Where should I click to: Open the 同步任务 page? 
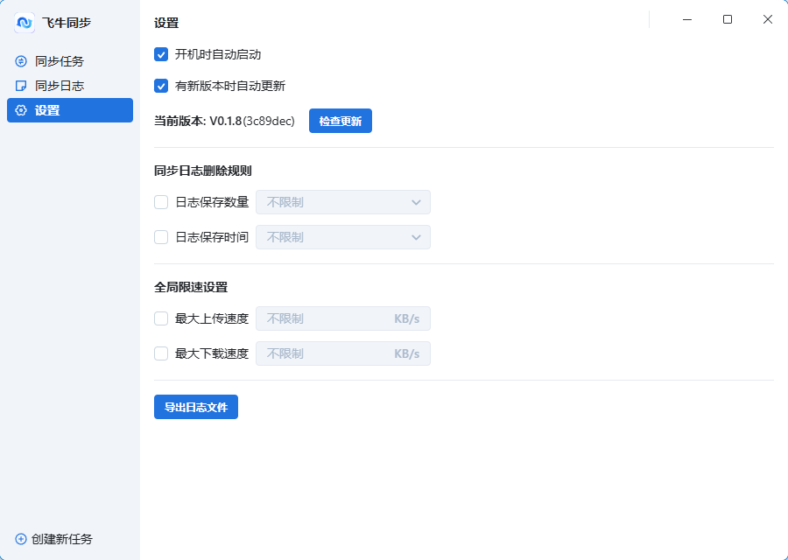pos(60,61)
